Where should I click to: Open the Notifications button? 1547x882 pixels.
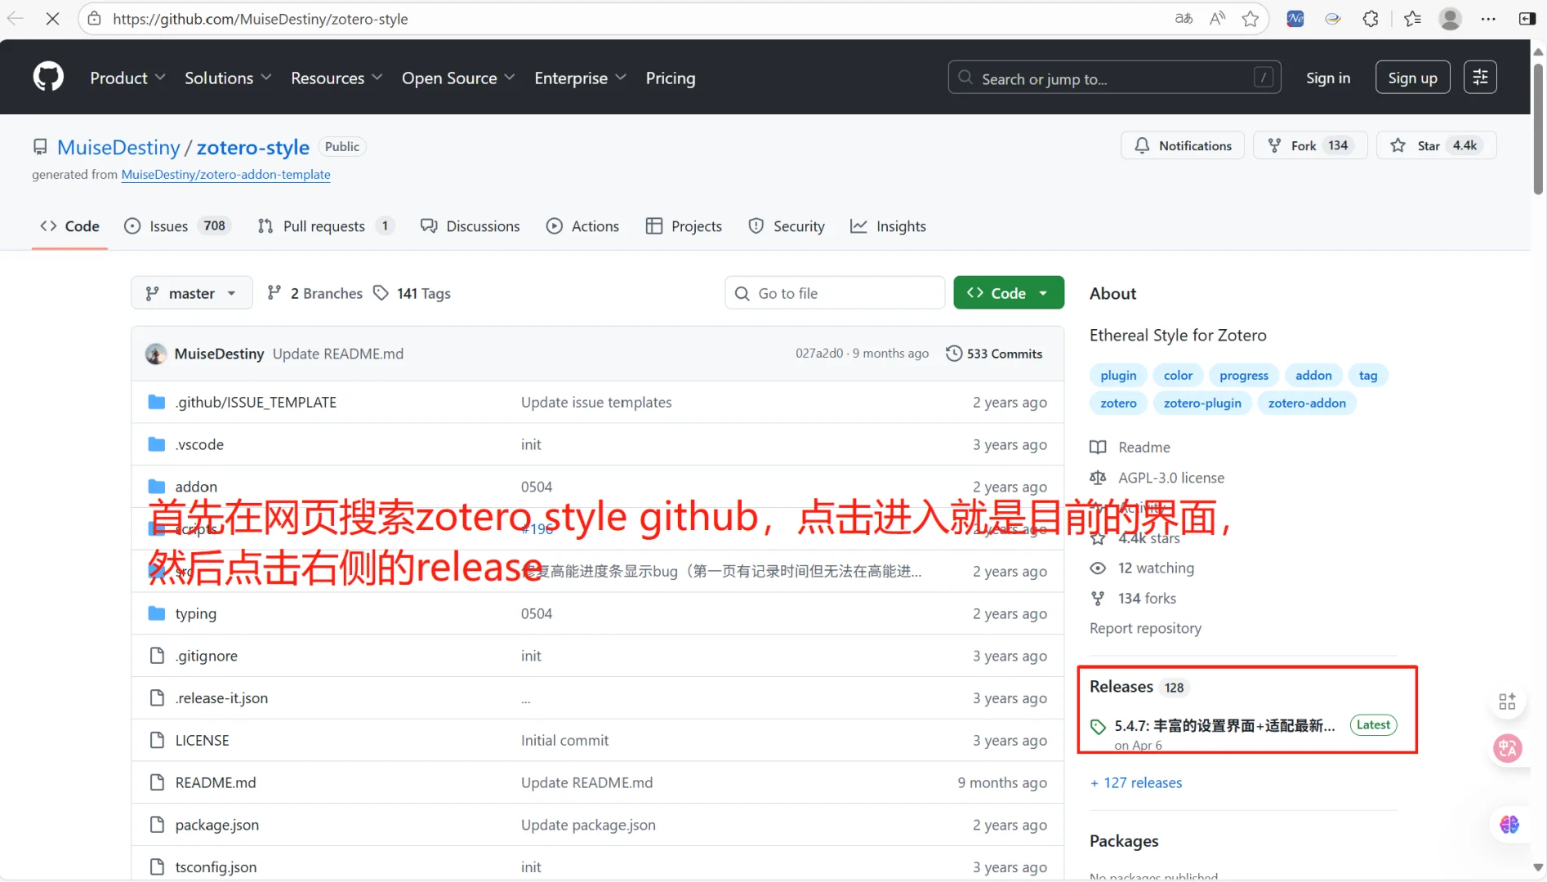1183,145
